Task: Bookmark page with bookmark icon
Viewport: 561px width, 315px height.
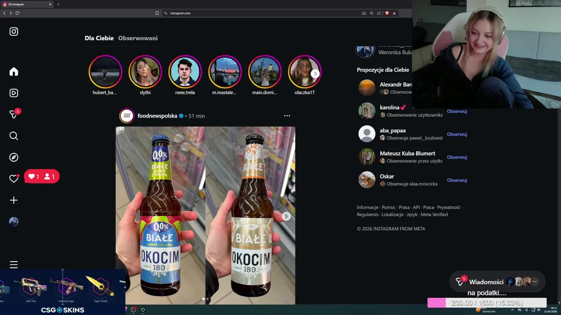Action: click(x=157, y=13)
